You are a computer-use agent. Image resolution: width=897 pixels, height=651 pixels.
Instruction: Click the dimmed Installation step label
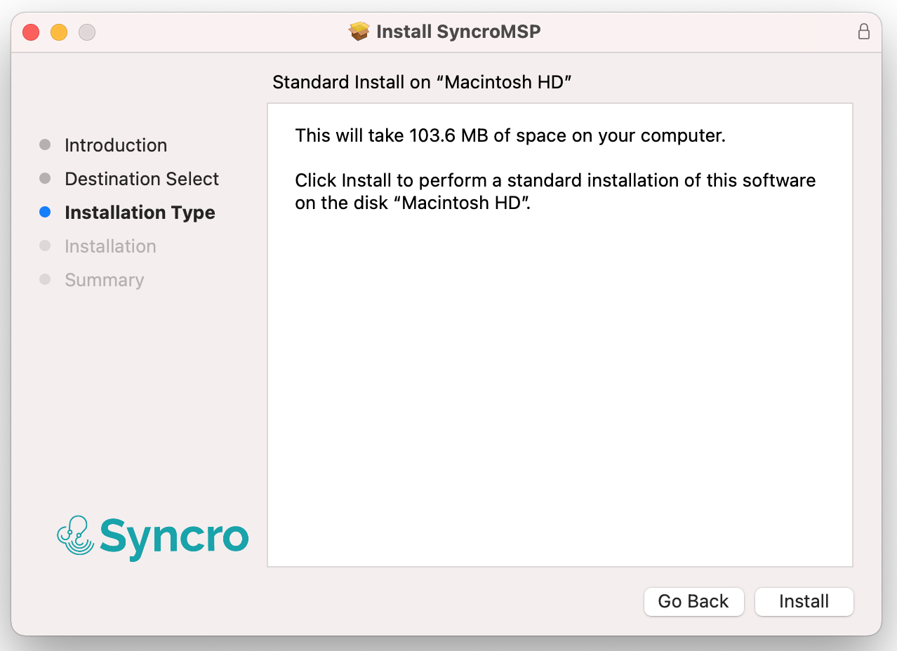[110, 246]
